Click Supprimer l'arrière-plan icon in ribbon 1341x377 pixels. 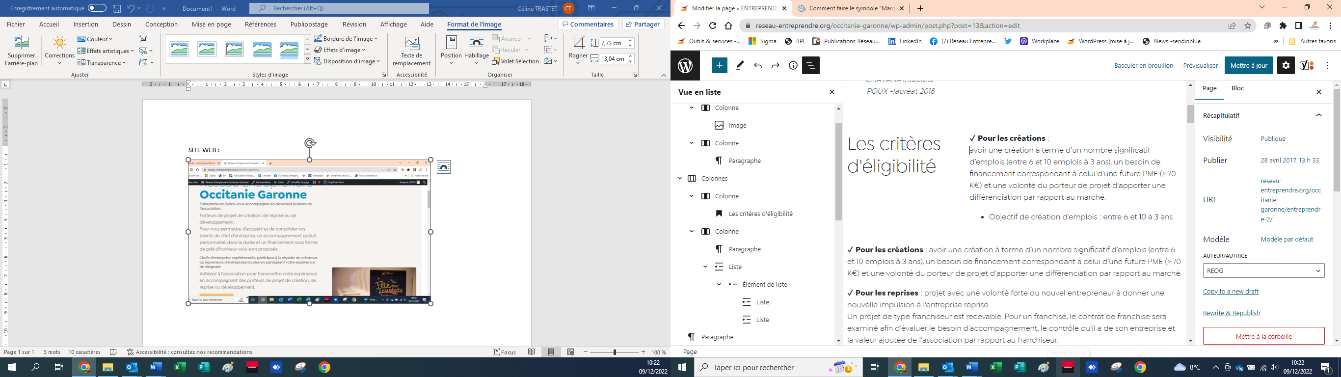(21, 51)
